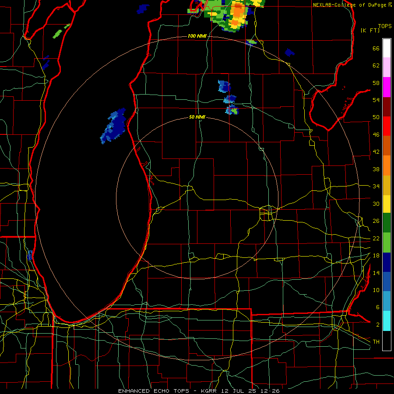Viewport: 394px width, 394px height.
Task: Click the legend label 22
Action: point(376,238)
